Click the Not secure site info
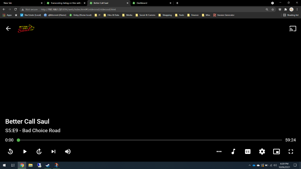This screenshot has height=169, width=301. 30,9
